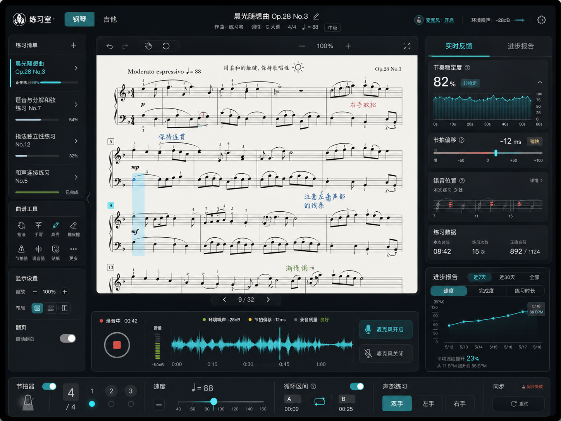Image resolution: width=561 pixels, height=421 pixels.
Task: Open the 调音器 tuner tool
Action: click(x=38, y=252)
